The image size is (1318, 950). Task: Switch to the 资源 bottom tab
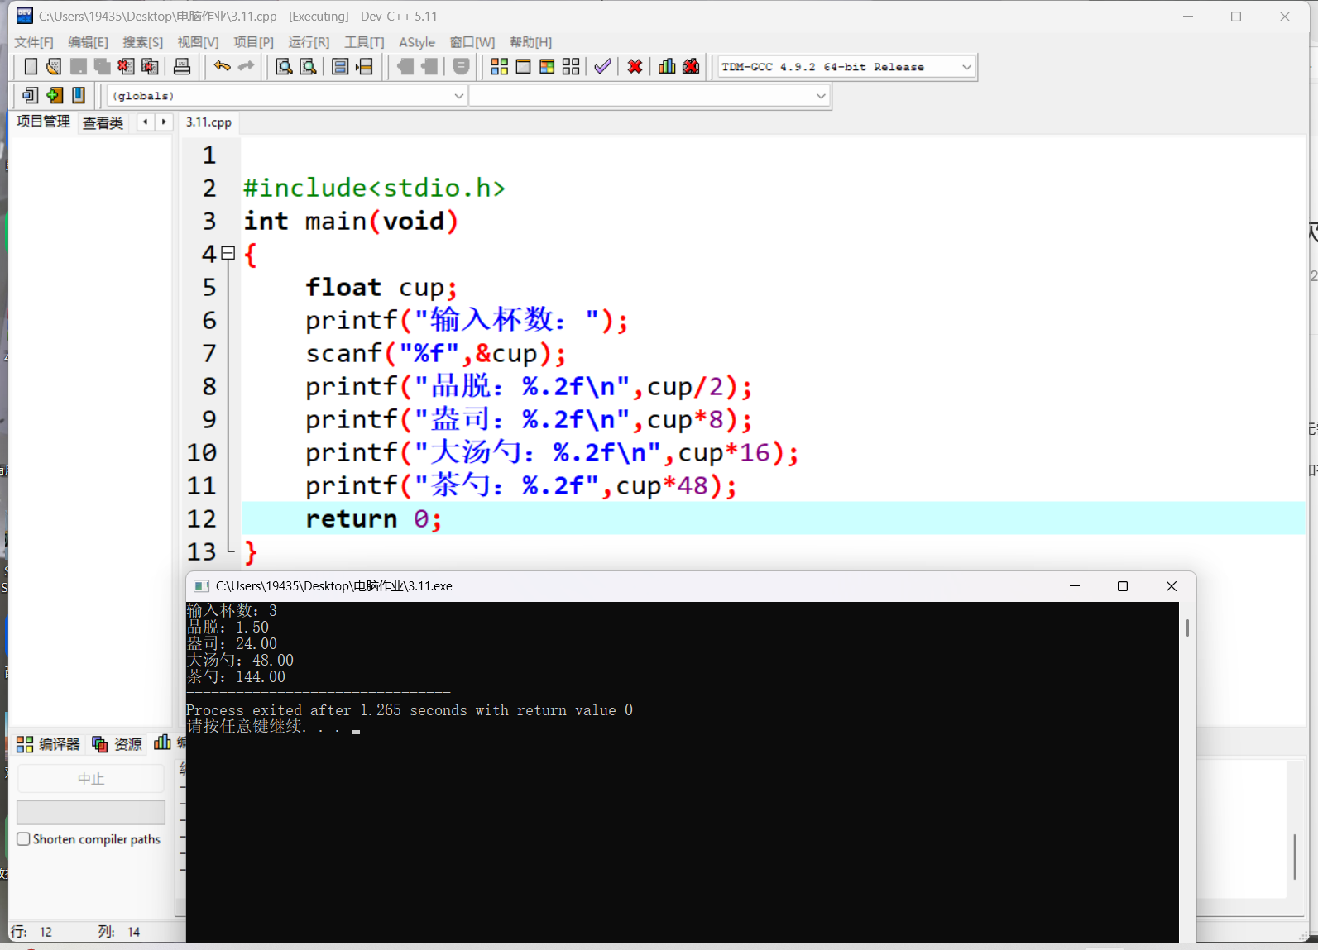coord(117,744)
